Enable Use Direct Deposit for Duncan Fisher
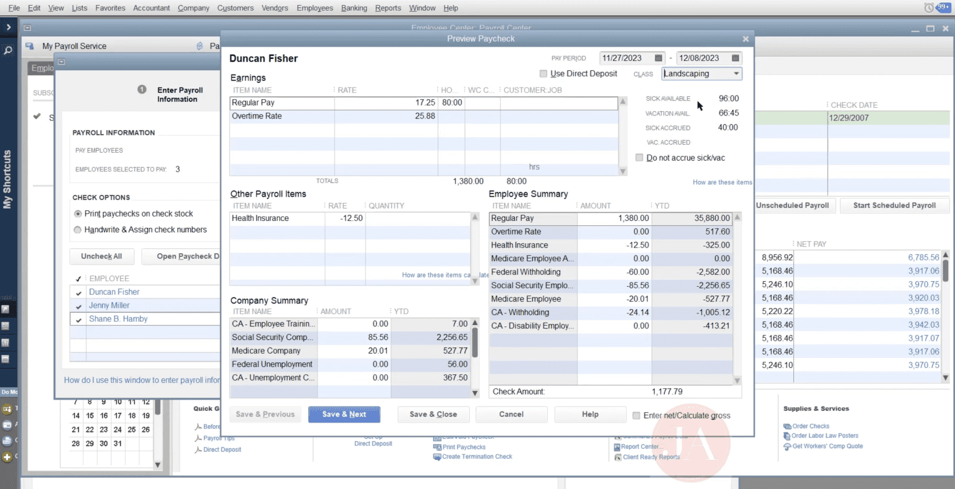Screen dimensions: 955x489 543,73
